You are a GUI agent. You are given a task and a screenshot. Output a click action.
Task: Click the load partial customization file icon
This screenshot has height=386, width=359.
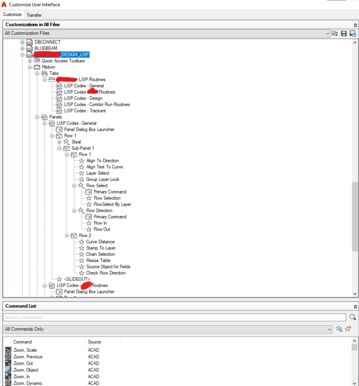point(334,33)
